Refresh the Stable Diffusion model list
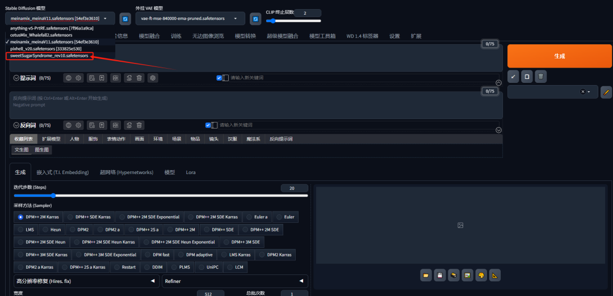This screenshot has width=613, height=296. coord(125,18)
